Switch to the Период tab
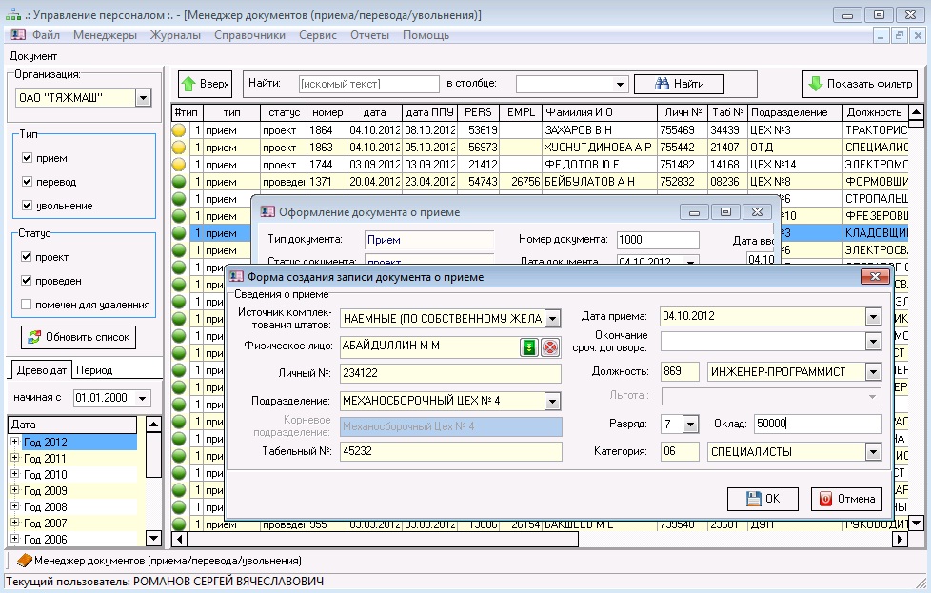931x593 pixels. pyautogui.click(x=94, y=371)
